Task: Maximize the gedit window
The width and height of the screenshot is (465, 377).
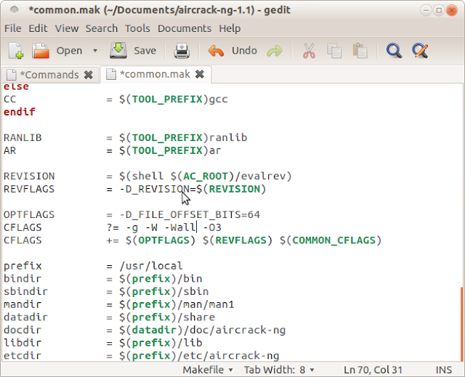Action: (x=439, y=11)
